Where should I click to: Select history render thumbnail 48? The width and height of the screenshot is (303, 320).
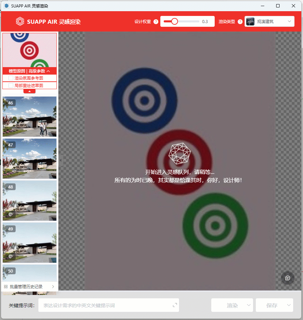coord(30,201)
